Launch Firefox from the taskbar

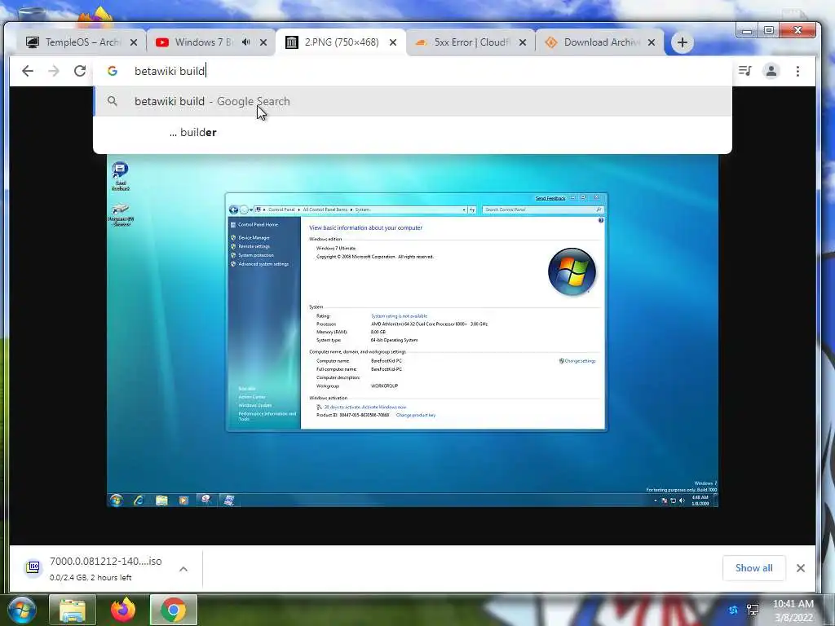pos(123,610)
